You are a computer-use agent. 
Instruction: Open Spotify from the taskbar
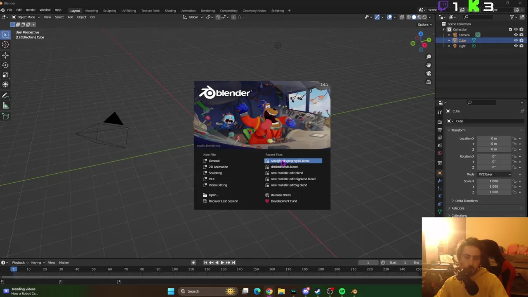(342, 291)
